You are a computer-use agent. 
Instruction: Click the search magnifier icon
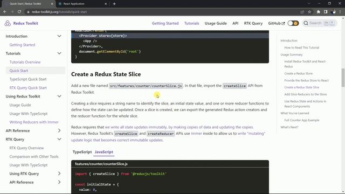306,23
